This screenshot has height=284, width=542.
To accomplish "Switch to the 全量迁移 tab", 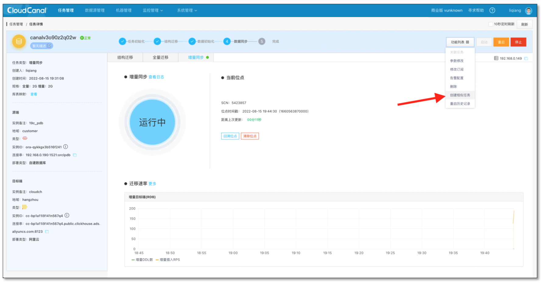I will pyautogui.click(x=160, y=57).
